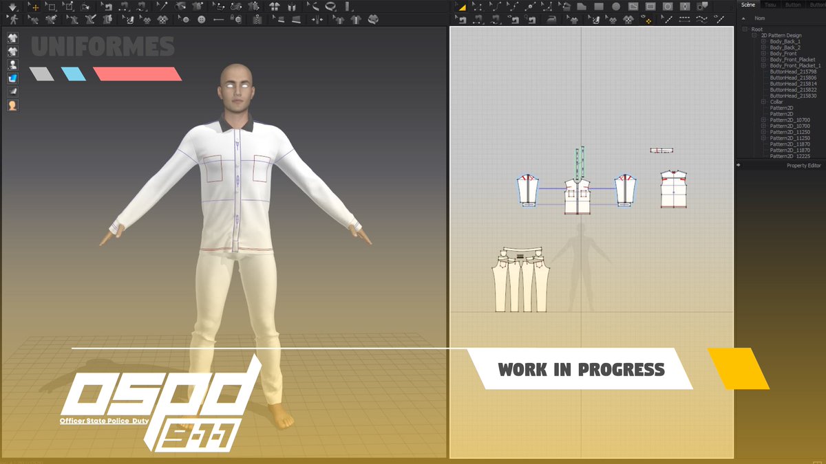Collapse the 2D Pattern Design node
This screenshot has height=464, width=826.
pos(754,36)
